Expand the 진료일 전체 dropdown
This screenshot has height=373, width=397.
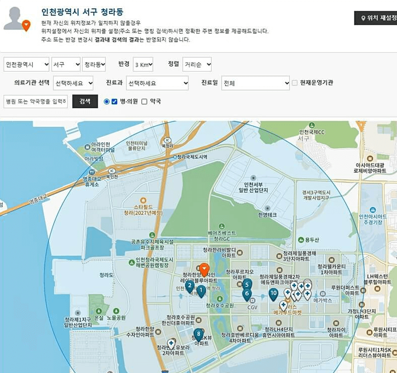256,83
